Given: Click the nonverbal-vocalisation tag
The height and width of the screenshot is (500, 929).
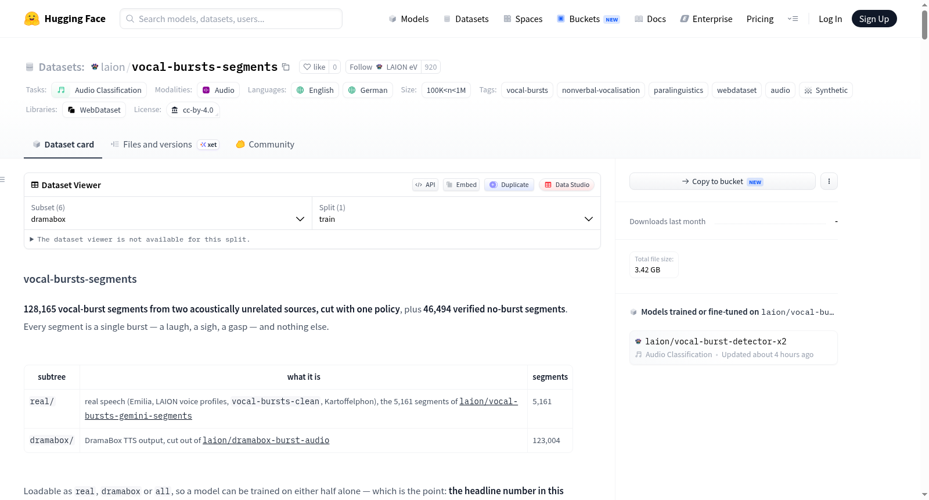Looking at the screenshot, I should 601,90.
